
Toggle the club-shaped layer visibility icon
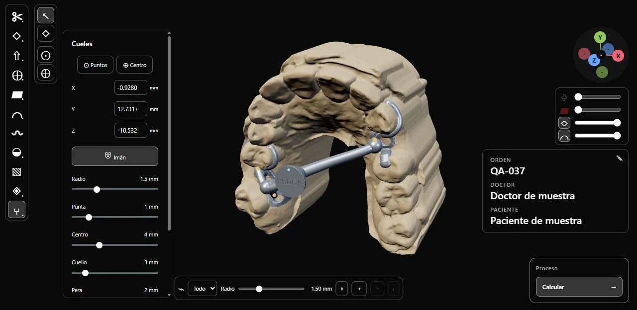564,97
